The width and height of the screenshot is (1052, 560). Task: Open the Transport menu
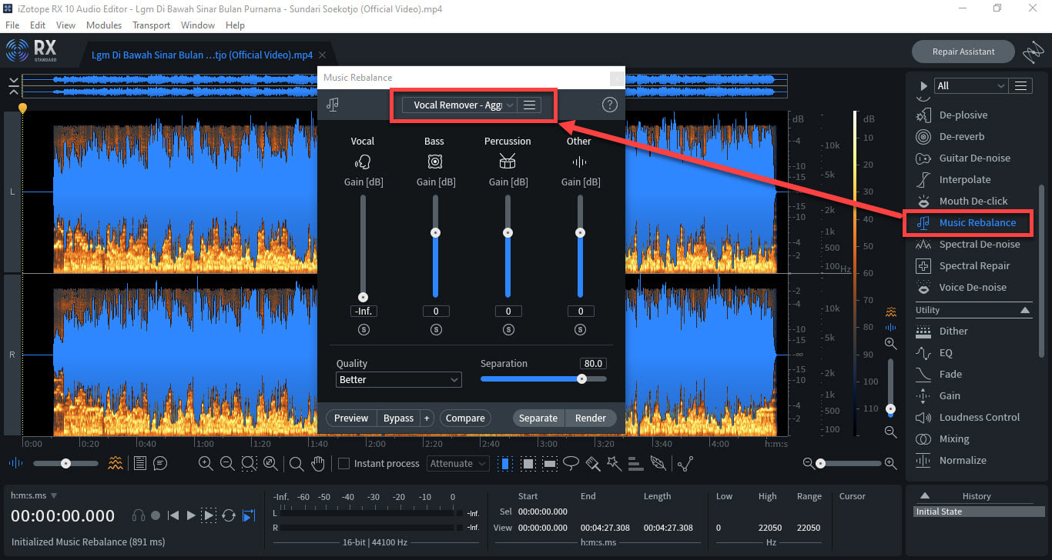(x=151, y=25)
